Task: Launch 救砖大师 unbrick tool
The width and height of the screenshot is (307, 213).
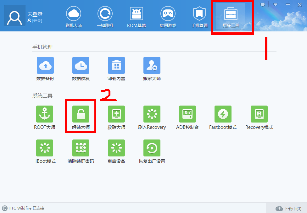Action: click(x=116, y=114)
